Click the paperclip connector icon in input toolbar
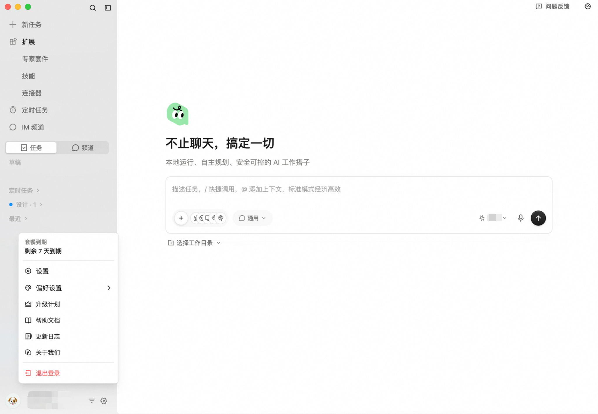The height and width of the screenshot is (414, 598). pyautogui.click(x=221, y=218)
